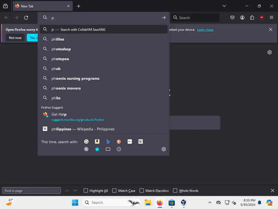The width and height of the screenshot is (278, 209).
Task: Search this time with DuckDuckGo
Action: [x=119, y=142]
